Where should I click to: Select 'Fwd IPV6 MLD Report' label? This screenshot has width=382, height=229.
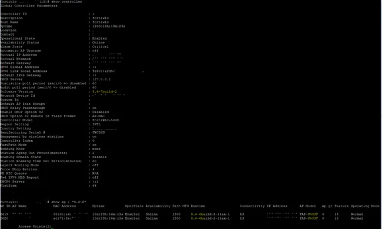pos(19,177)
